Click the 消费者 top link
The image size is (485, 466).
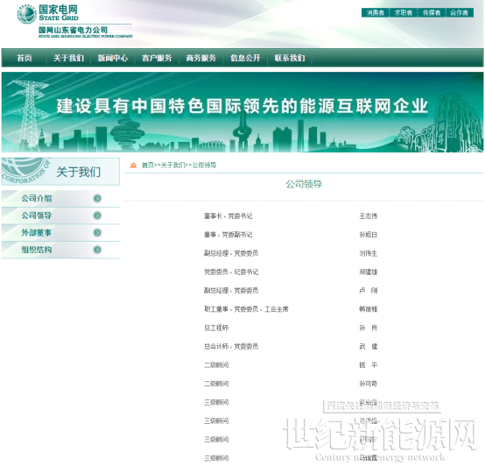(x=376, y=12)
